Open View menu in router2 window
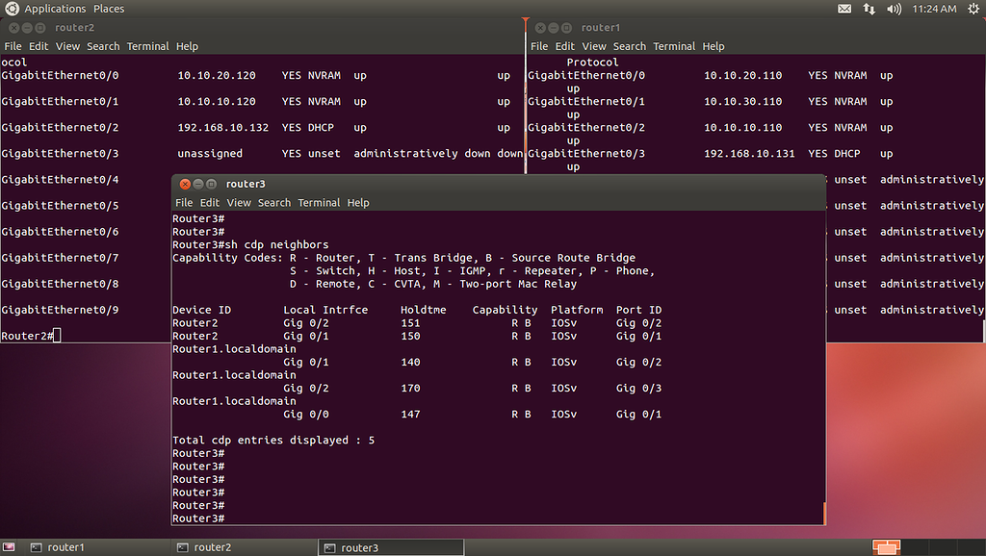986x556 pixels. [x=67, y=46]
